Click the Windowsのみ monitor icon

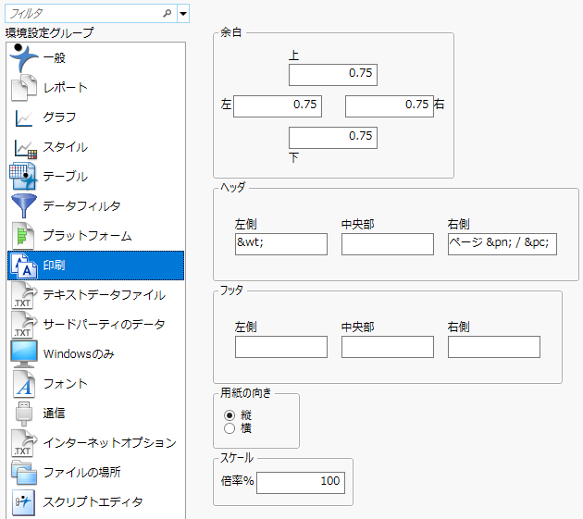pos(23,353)
